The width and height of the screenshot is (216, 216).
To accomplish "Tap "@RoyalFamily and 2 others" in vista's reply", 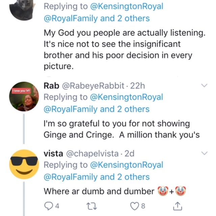I will click(x=97, y=177).
